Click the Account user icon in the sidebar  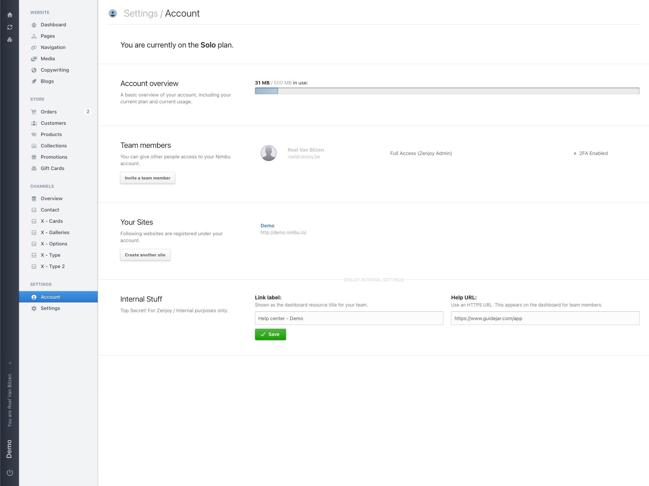34,297
